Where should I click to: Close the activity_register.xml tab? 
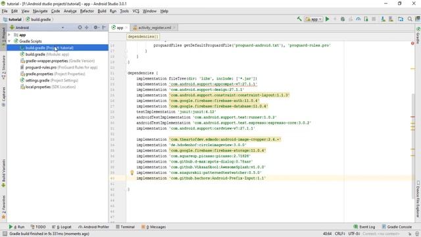174,28
